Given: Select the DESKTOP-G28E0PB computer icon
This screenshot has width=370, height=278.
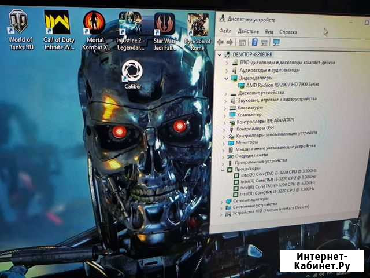Looking at the screenshot, I should click(x=227, y=54).
